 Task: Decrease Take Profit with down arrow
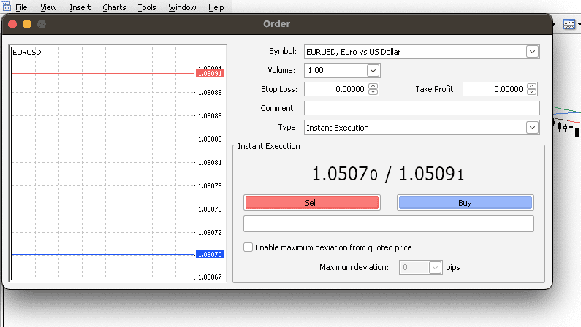532,92
